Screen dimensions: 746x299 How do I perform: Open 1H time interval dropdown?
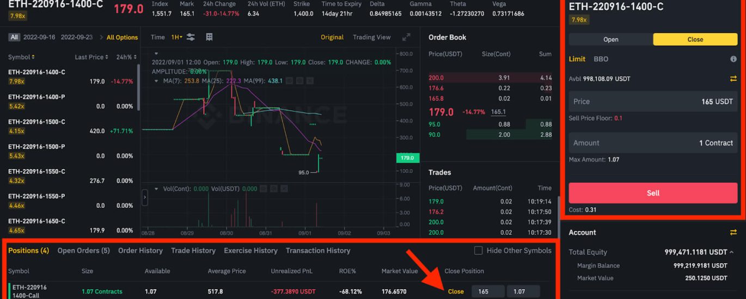pos(176,37)
